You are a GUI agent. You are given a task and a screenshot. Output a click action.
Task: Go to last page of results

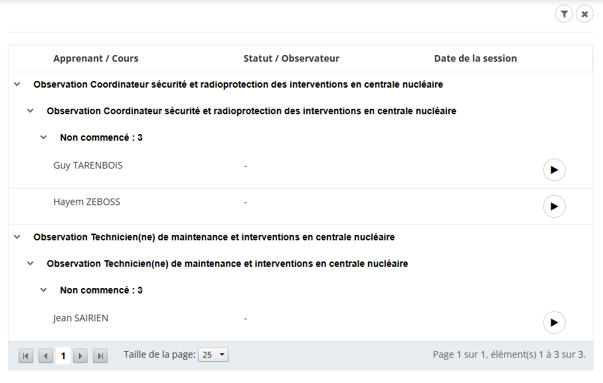click(x=100, y=356)
